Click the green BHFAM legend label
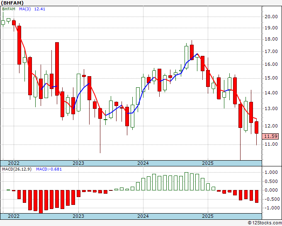The height and width of the screenshot is (226, 282). (x=9, y=9)
